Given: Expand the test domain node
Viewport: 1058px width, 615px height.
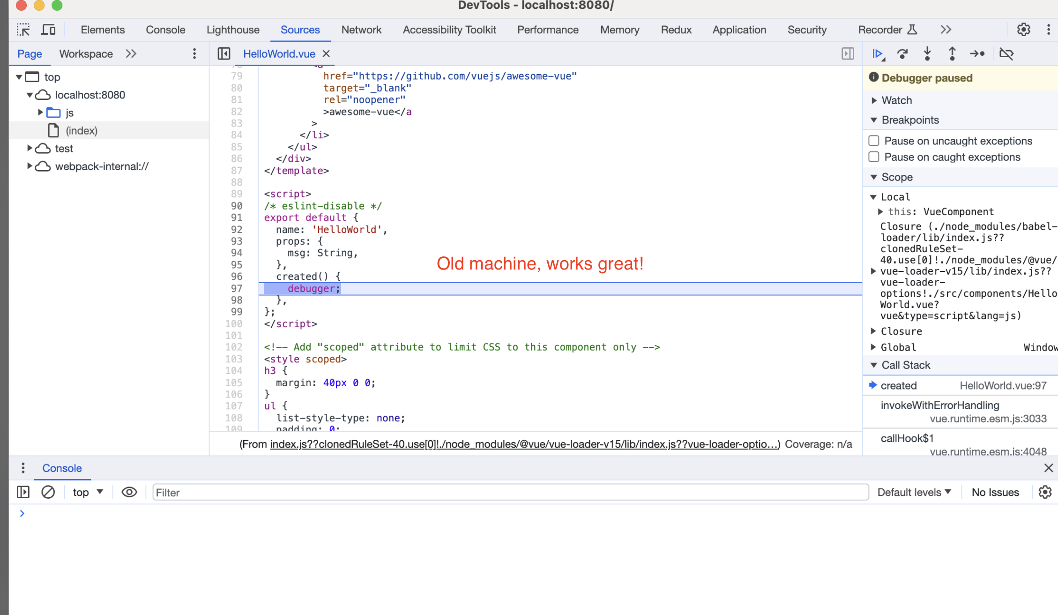Looking at the screenshot, I should [30, 148].
